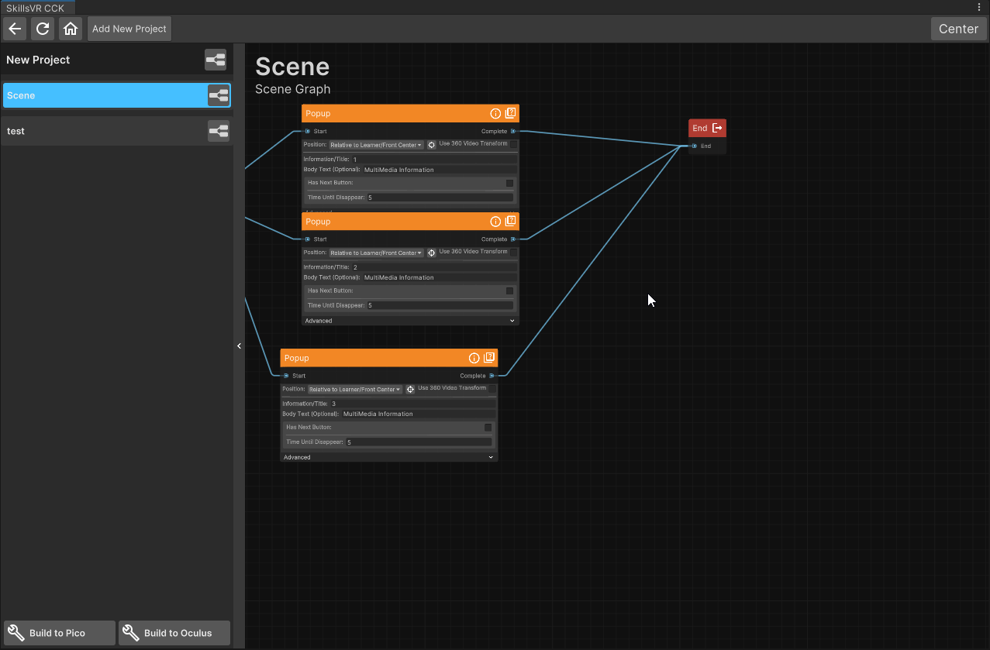Screen dimensions: 990x650
Task: Click position target picker in Popup titled 2
Action: point(432,253)
